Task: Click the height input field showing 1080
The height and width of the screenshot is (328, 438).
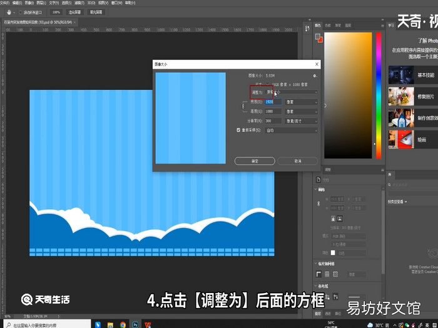Action: 273,111
